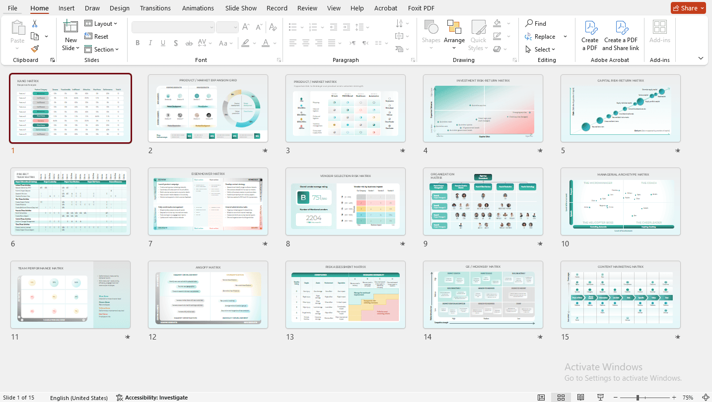Adjust the zoom slider handle
Image resolution: width=712 pixels, height=402 pixels.
637,398
